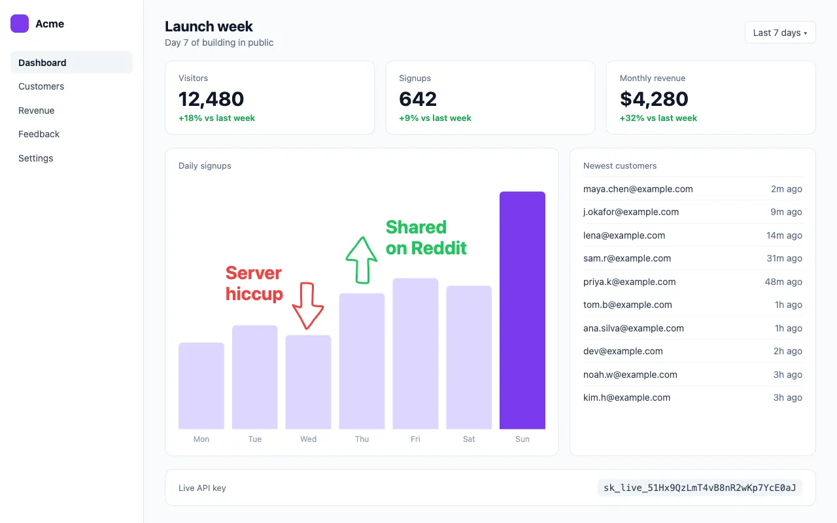
Task: Select Feedback in the sidebar
Action: [71, 134]
